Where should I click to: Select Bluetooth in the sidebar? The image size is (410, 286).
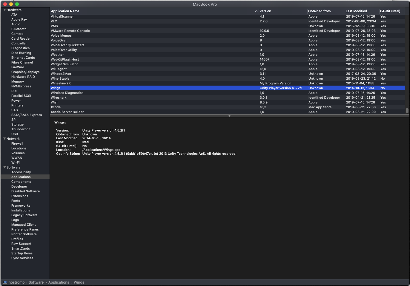coord(19,29)
